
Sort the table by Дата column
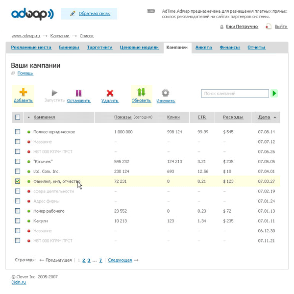pyautogui.click(x=264, y=117)
